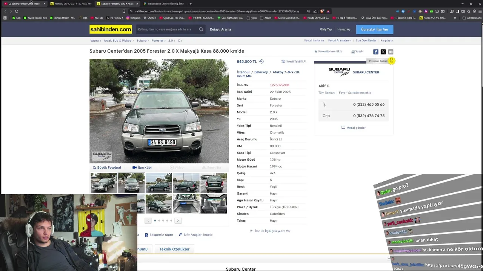The width and height of the screenshot is (483, 271).
Task: Click Mesaj gönder link
Action: pos(354,128)
